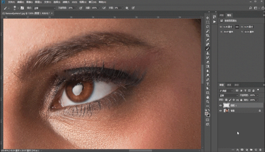Toggle the Brush Settings panel button

pos(22,8)
